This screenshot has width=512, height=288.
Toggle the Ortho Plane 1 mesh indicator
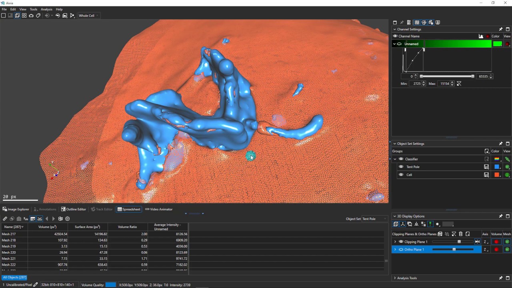pyautogui.click(x=507, y=249)
